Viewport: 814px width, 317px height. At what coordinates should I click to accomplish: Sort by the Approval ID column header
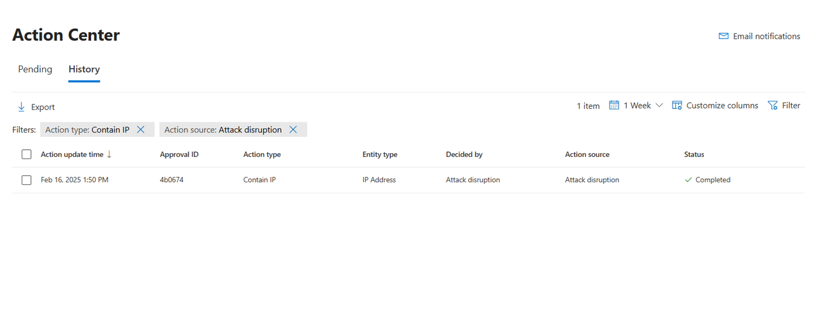point(179,155)
